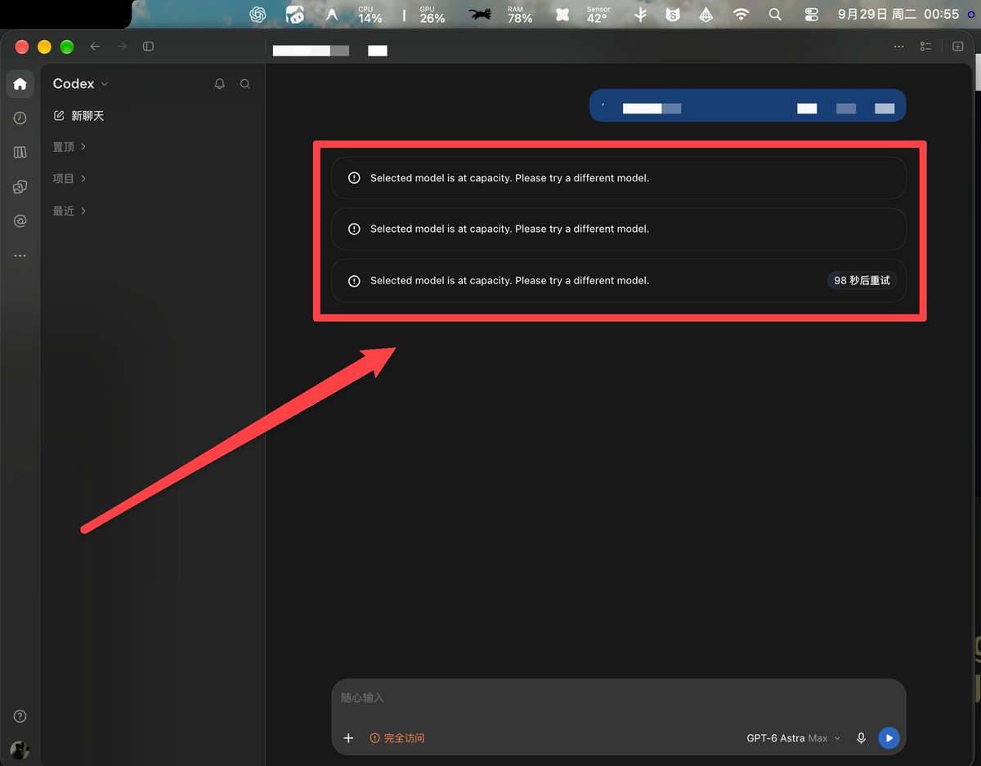Expand the 置顶 section

(69, 147)
